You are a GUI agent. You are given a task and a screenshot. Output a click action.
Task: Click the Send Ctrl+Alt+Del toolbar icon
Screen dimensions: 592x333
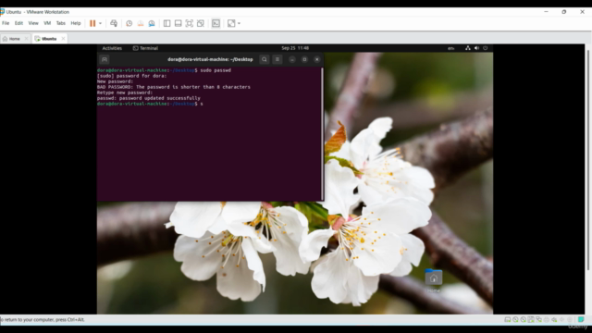(x=114, y=23)
